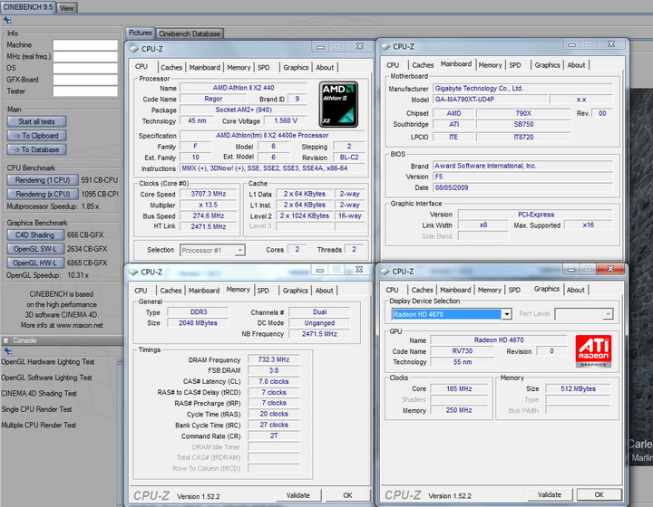Click the Machine input field
Viewport: 653px width, 507px height.
(85, 44)
